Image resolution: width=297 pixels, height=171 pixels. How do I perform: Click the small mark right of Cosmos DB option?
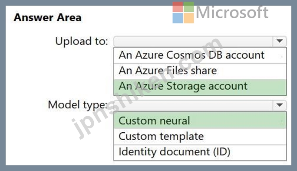coord(282,57)
